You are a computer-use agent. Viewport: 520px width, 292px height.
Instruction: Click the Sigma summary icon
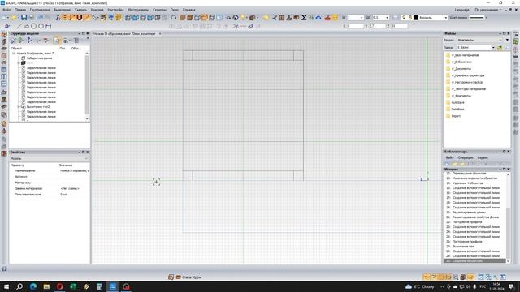304,18
